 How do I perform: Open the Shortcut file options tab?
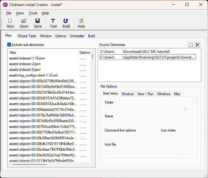point(128,94)
